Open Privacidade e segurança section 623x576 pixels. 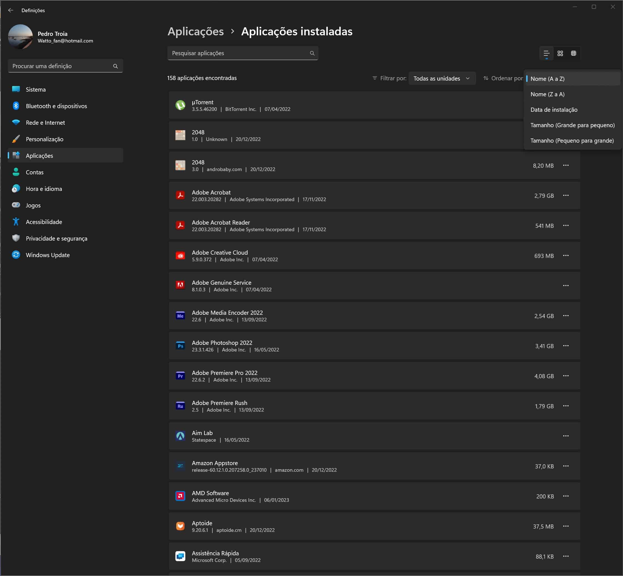(x=57, y=238)
